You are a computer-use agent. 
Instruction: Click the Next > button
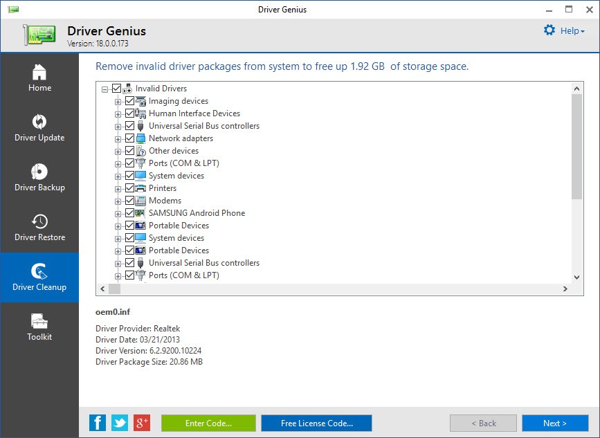click(x=555, y=423)
